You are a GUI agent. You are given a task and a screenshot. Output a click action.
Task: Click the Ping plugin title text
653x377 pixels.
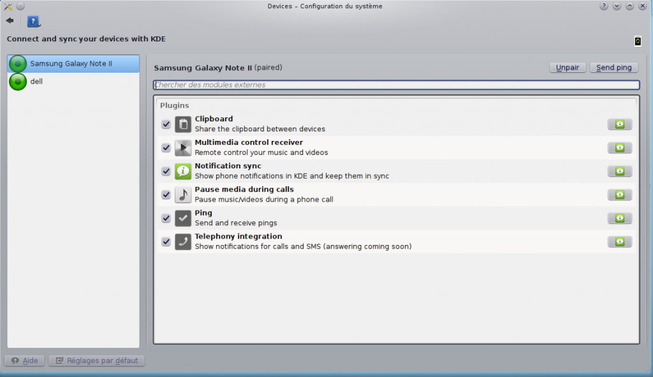[203, 213]
